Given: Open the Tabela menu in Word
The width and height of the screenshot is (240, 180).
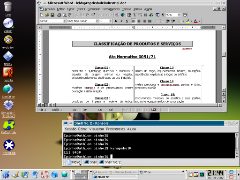Looking at the screenshot, I should (127, 9).
